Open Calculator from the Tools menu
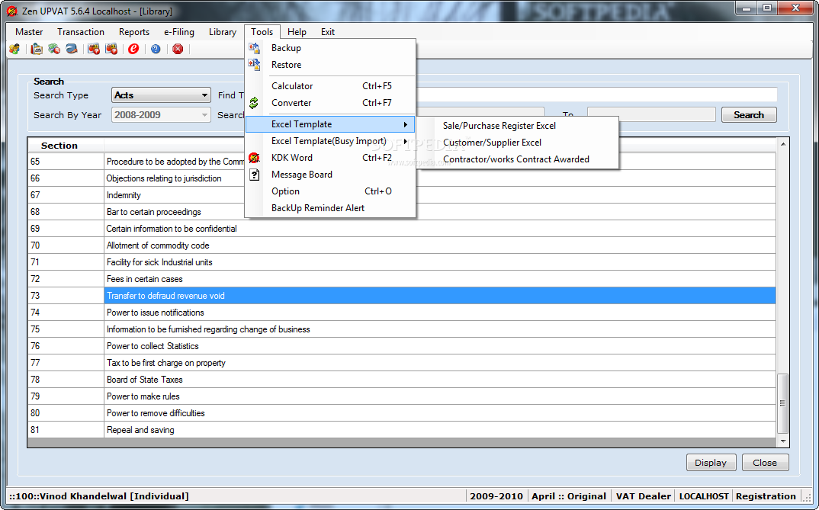Viewport: 819px width, 510px height. pos(330,86)
